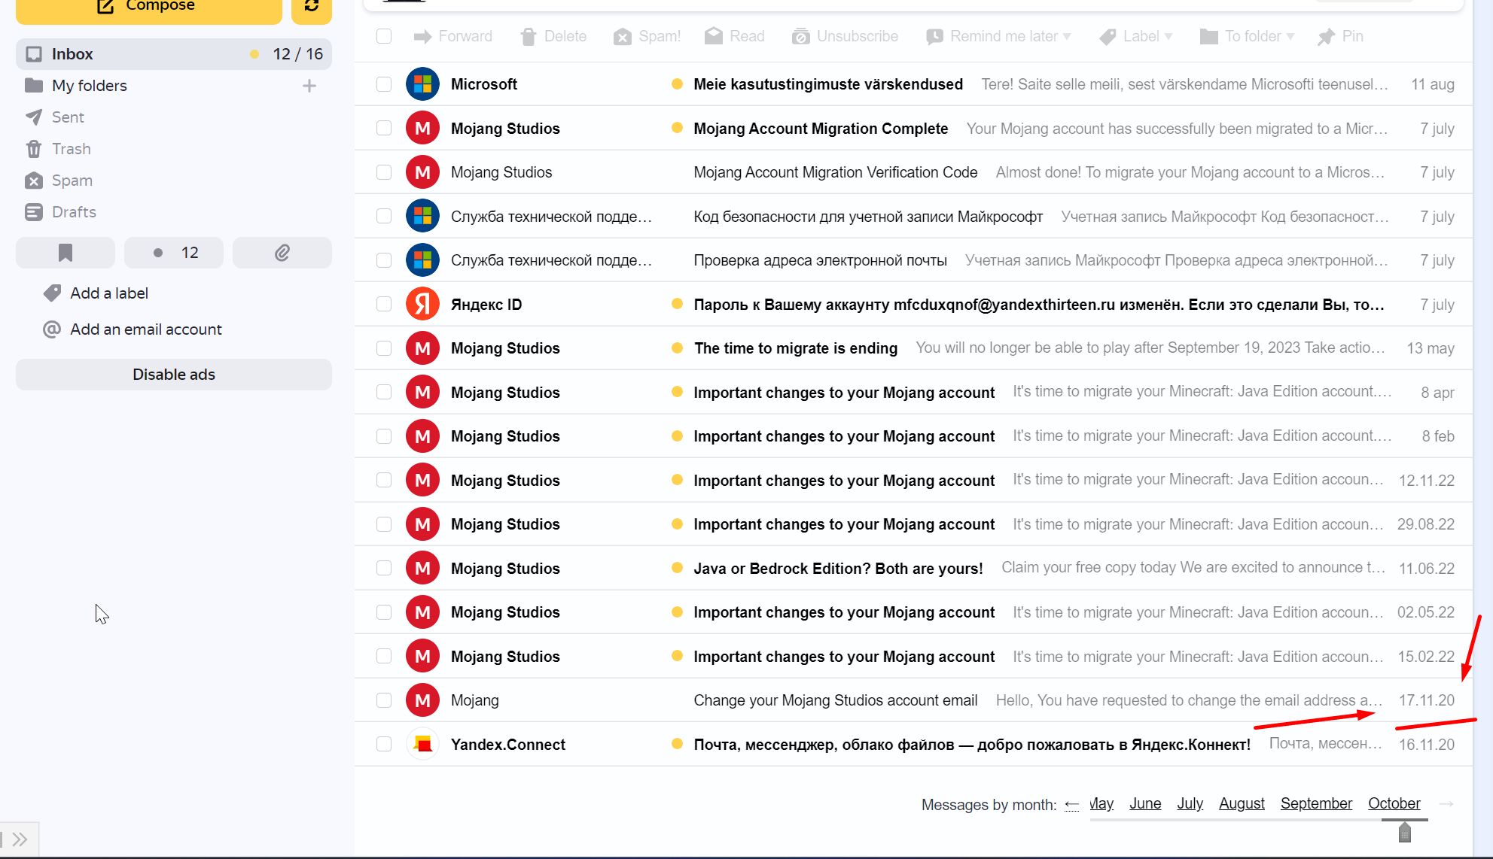Open the Trash folder
Screen dimensions: 1493x859
point(71,149)
